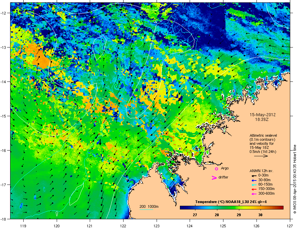Click the 27 label under the color bar
Screen dimensions: 297x229
pos(195,215)
